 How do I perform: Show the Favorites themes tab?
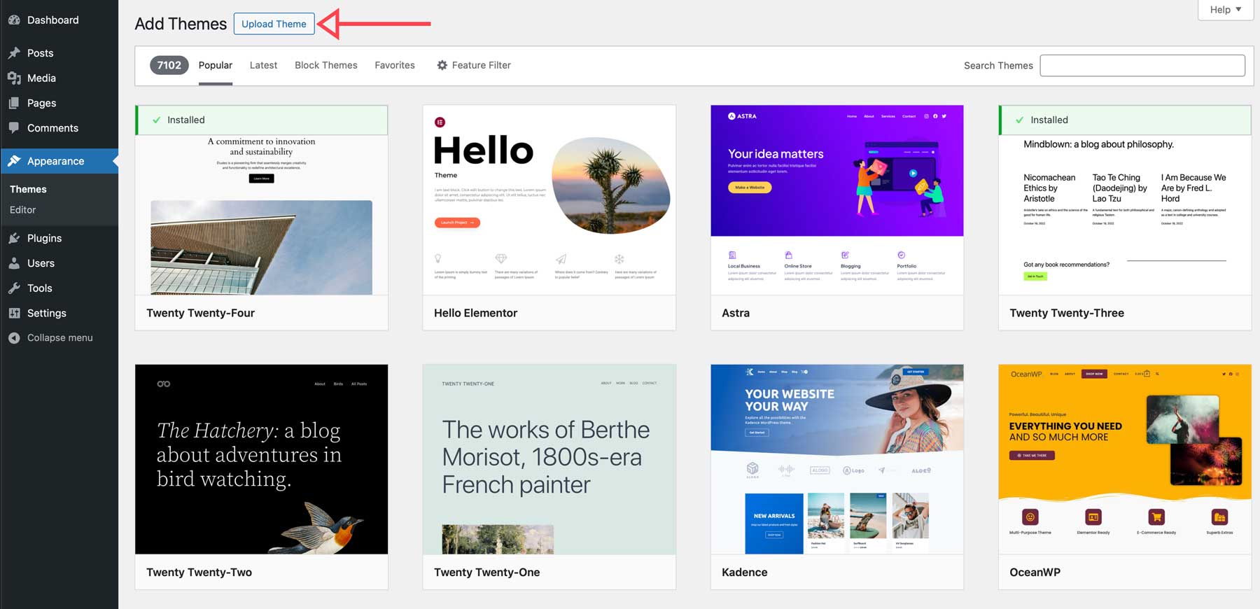(394, 65)
